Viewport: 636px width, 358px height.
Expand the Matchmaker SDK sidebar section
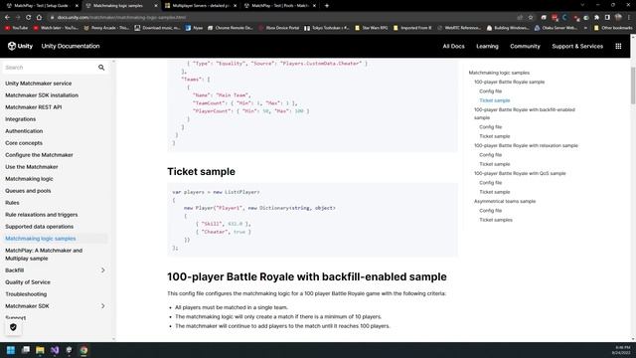(103, 306)
